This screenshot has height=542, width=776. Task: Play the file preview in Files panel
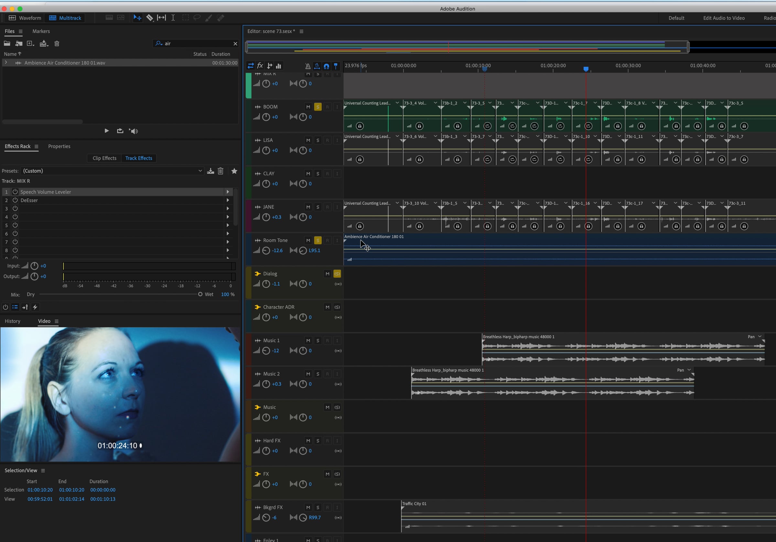coord(106,131)
